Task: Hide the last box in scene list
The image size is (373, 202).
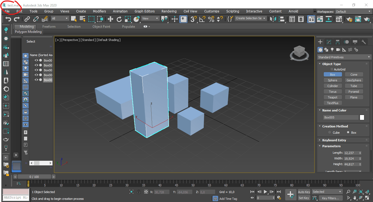Action: 36,80
